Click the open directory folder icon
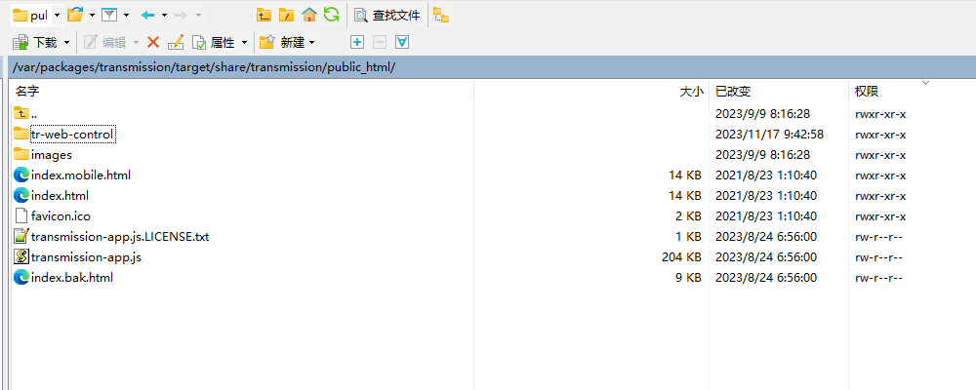The width and height of the screenshot is (976, 390). point(75,15)
